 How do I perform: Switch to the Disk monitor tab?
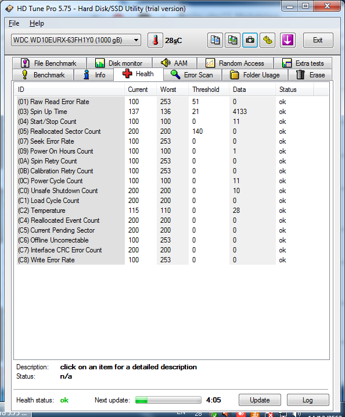click(x=119, y=63)
